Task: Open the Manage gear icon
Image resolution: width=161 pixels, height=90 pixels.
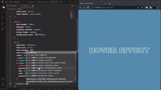Action: [x=3, y=84]
